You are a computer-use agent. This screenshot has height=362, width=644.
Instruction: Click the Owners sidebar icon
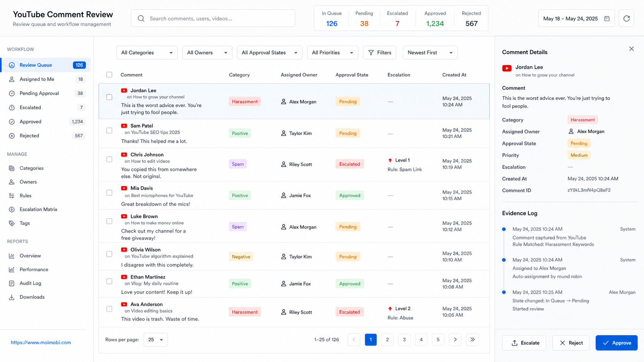tap(12, 182)
